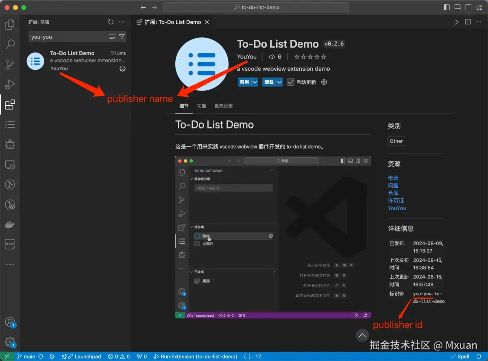Image resolution: width=488 pixels, height=361 pixels.
Task: Click the README screenshot image
Action: (x=273, y=237)
